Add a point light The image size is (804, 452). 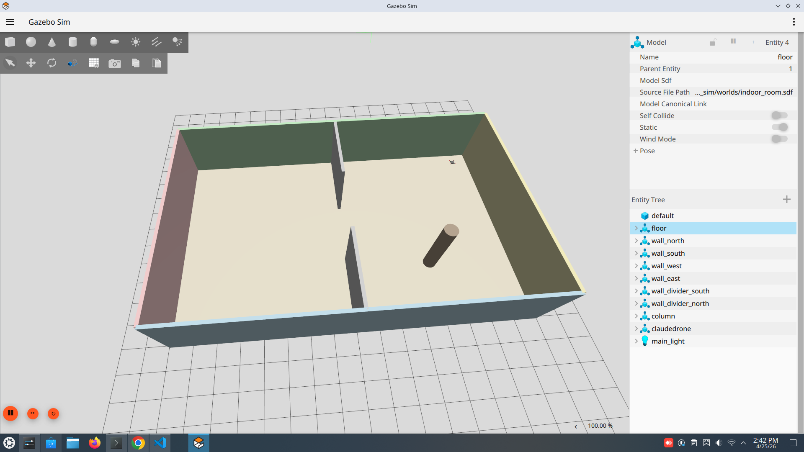[x=136, y=42]
